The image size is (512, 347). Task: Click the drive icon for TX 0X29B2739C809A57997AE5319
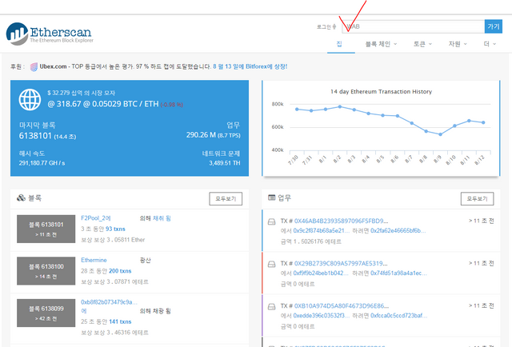click(x=272, y=264)
